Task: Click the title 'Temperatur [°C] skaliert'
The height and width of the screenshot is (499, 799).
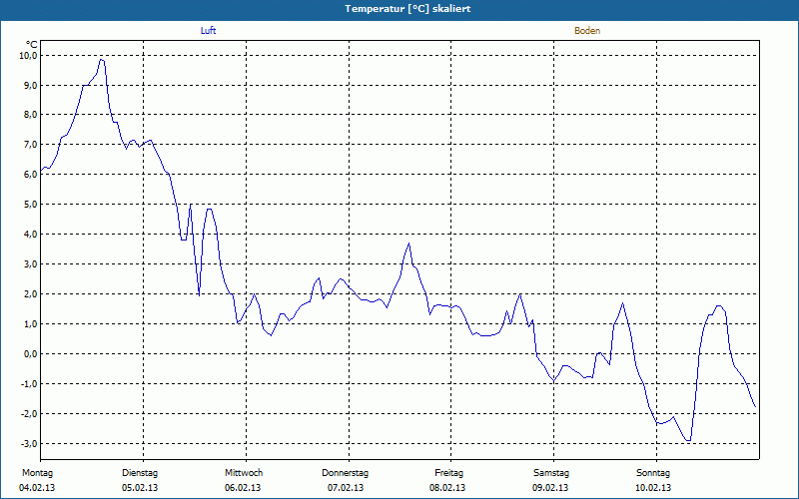Action: point(407,9)
